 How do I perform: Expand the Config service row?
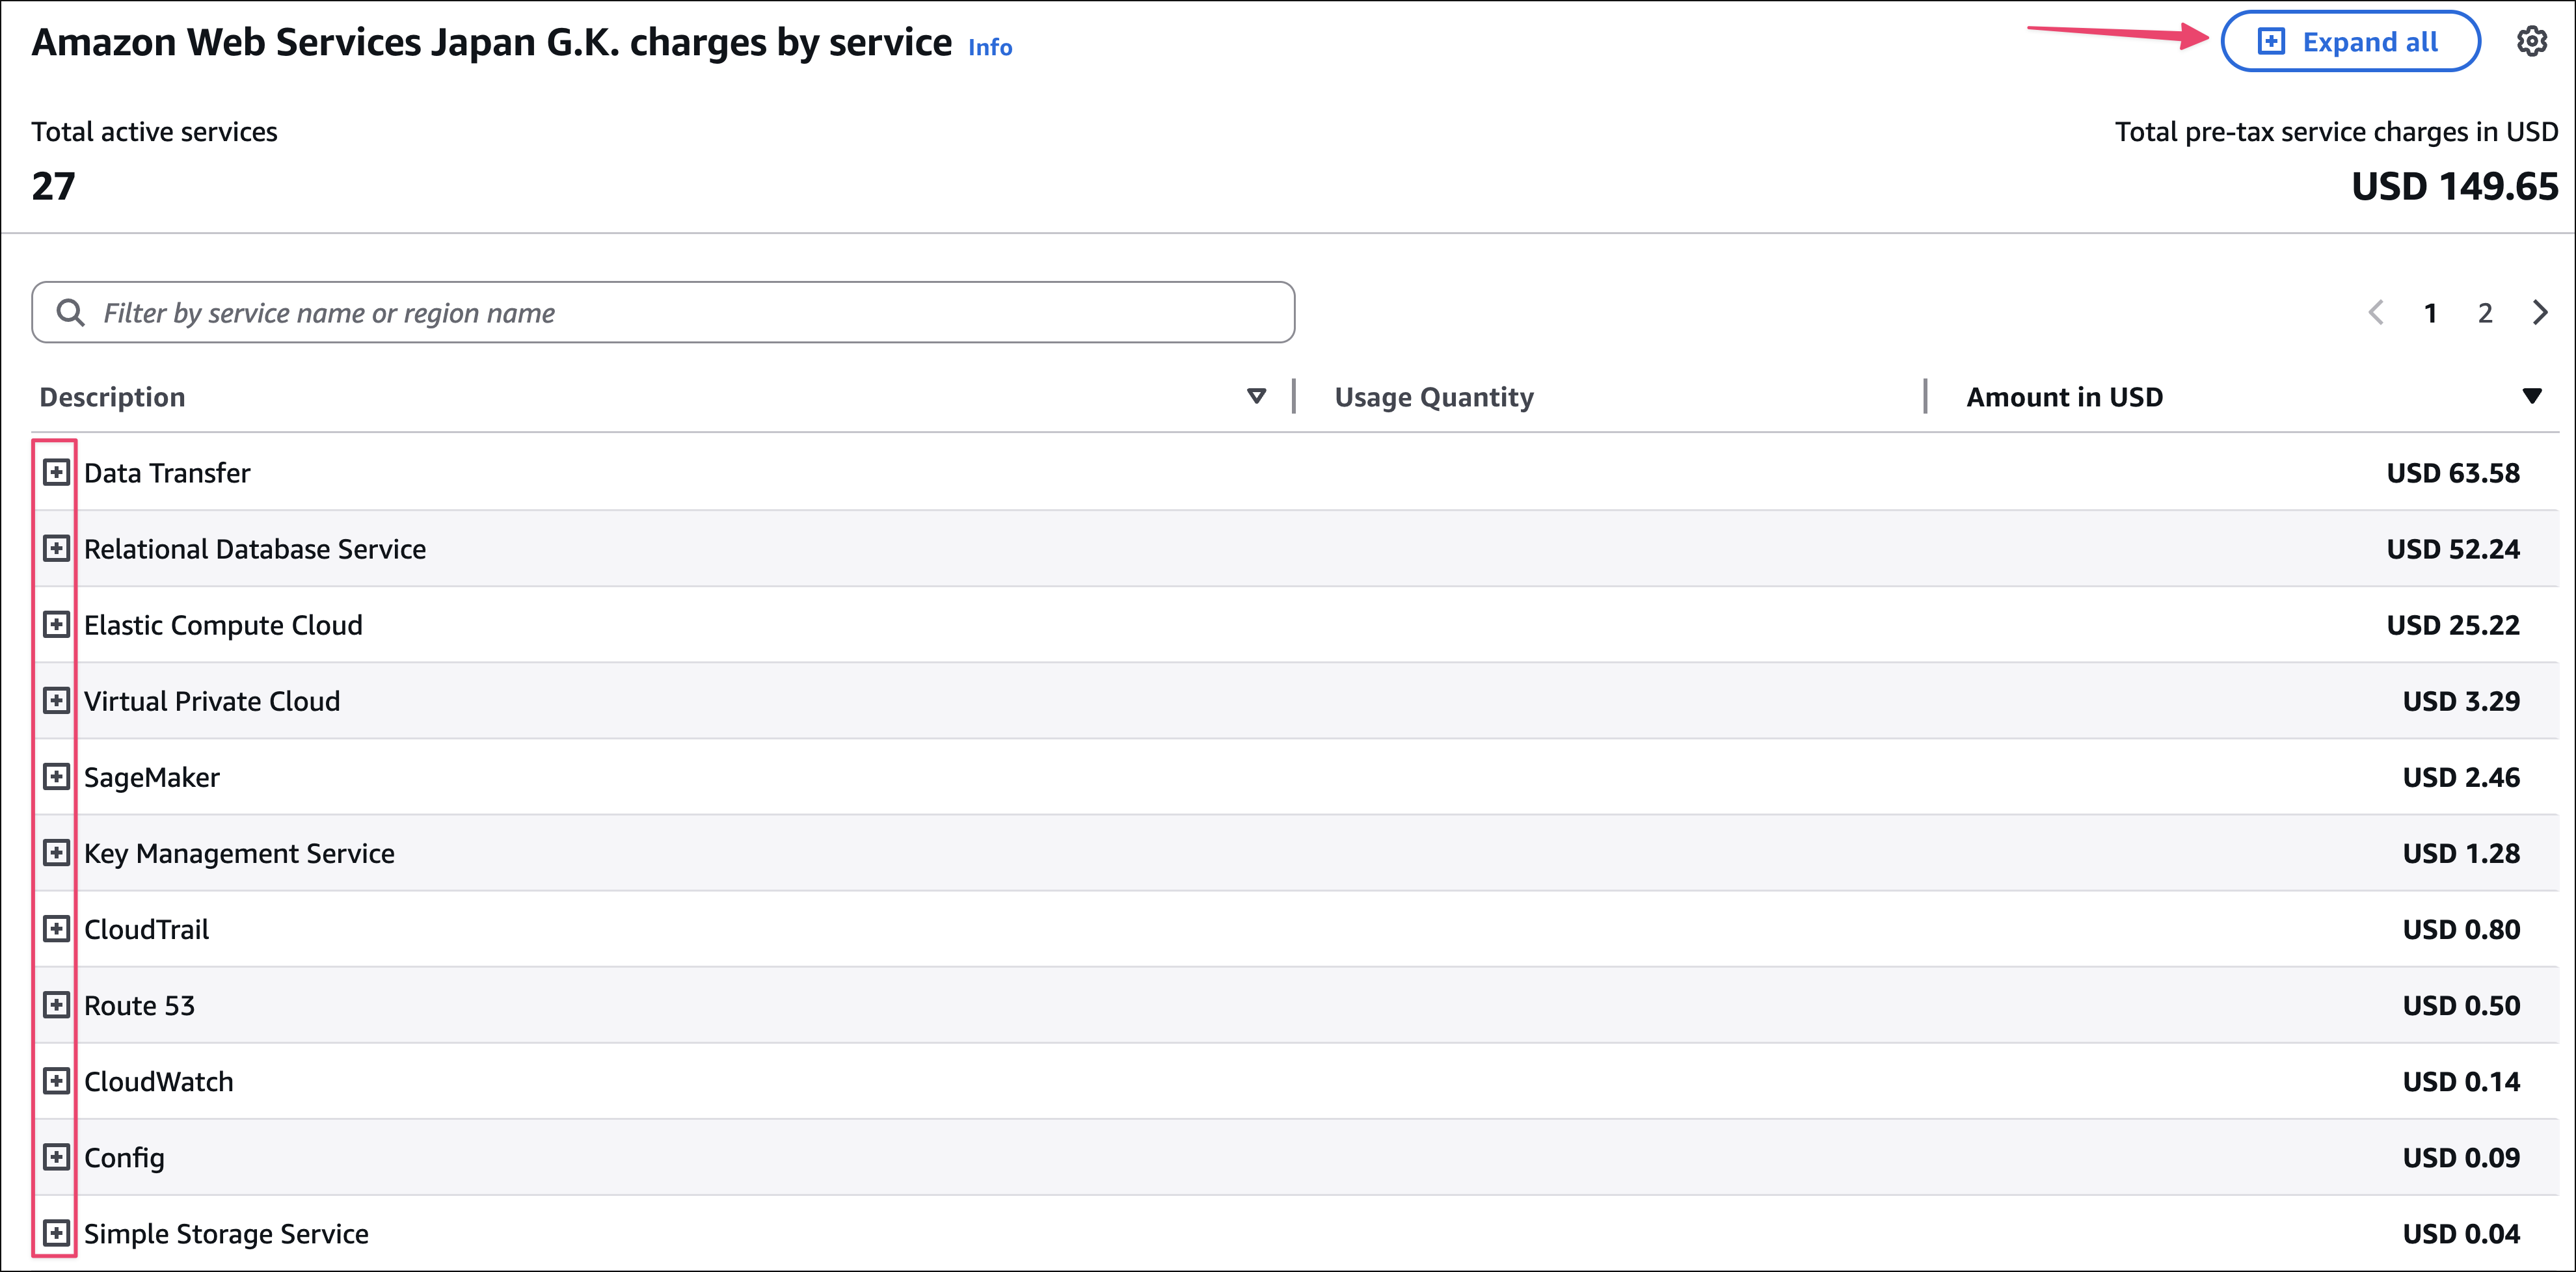point(56,1156)
